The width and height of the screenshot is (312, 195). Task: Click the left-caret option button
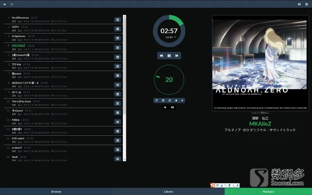[x=182, y=101]
